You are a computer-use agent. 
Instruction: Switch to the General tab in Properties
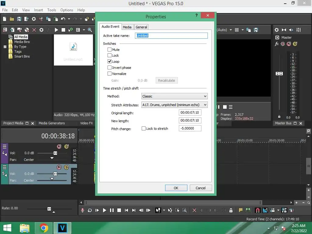(141, 27)
